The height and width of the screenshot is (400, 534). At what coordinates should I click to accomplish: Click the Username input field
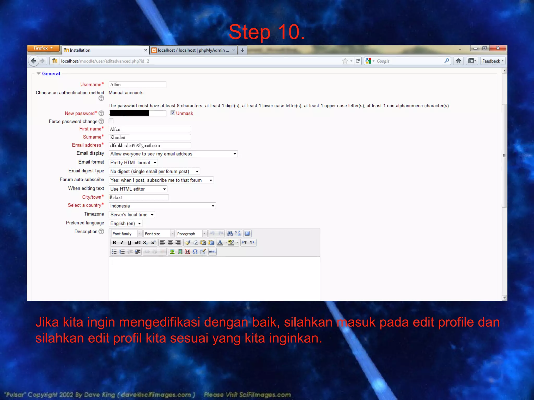coord(137,85)
